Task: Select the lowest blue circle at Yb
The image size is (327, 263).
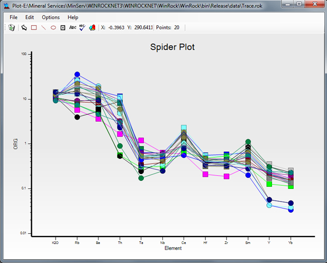Action: [x=291, y=210]
